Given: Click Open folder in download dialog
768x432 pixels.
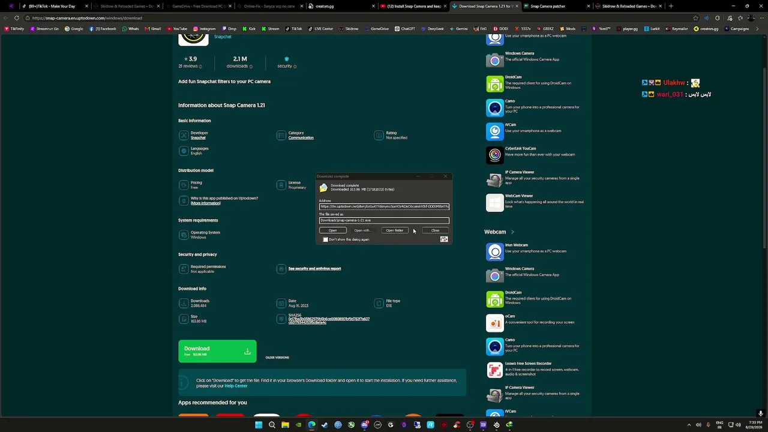Looking at the screenshot, I should coord(394,230).
